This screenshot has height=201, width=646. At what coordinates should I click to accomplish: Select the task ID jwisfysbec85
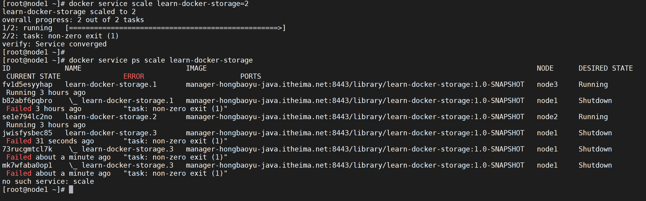(x=27, y=133)
